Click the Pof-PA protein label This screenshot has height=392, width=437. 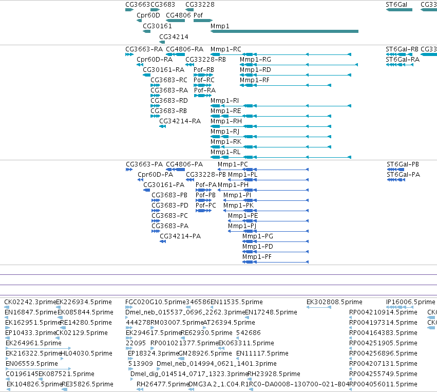(206, 185)
